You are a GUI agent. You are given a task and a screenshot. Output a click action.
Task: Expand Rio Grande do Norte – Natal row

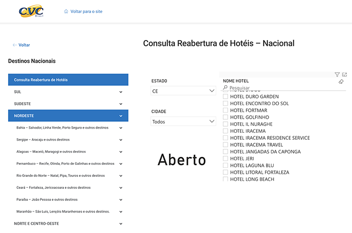68,175
